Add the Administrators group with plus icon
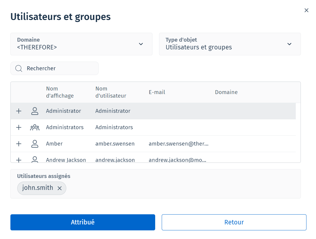Viewport: 316px width, 239px height. (x=19, y=127)
